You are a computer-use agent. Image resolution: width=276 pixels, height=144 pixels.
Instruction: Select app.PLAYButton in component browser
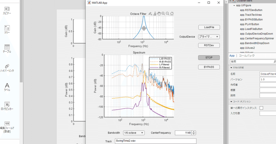click(x=249, y=24)
